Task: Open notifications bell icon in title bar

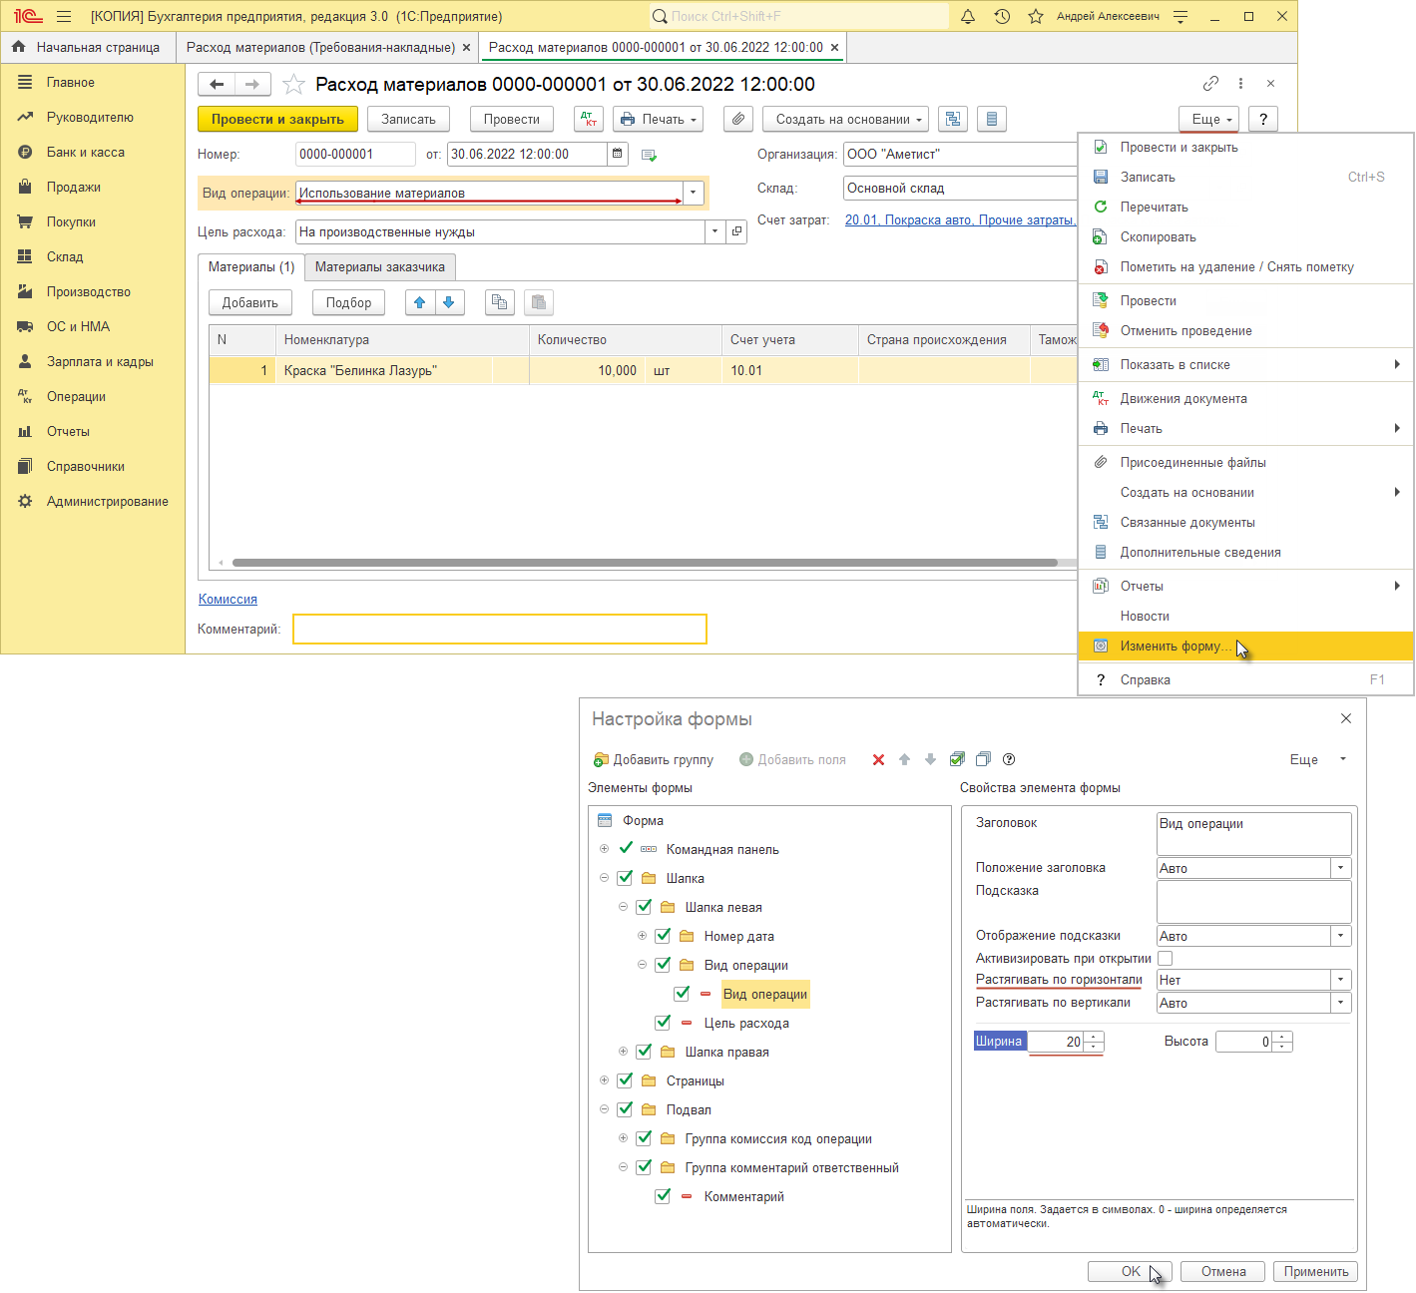Action: coord(968,16)
